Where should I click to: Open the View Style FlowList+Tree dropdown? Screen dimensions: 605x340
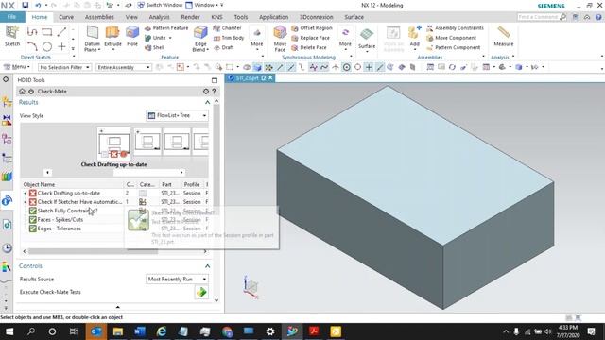pyautogui.click(x=177, y=115)
